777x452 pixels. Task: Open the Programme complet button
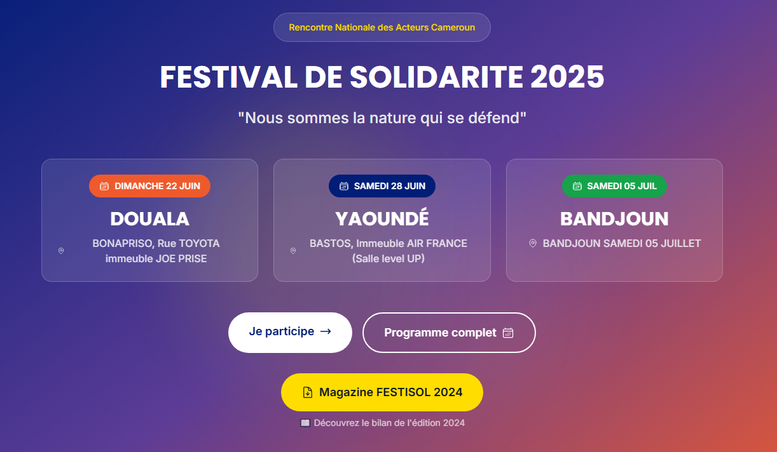point(448,333)
